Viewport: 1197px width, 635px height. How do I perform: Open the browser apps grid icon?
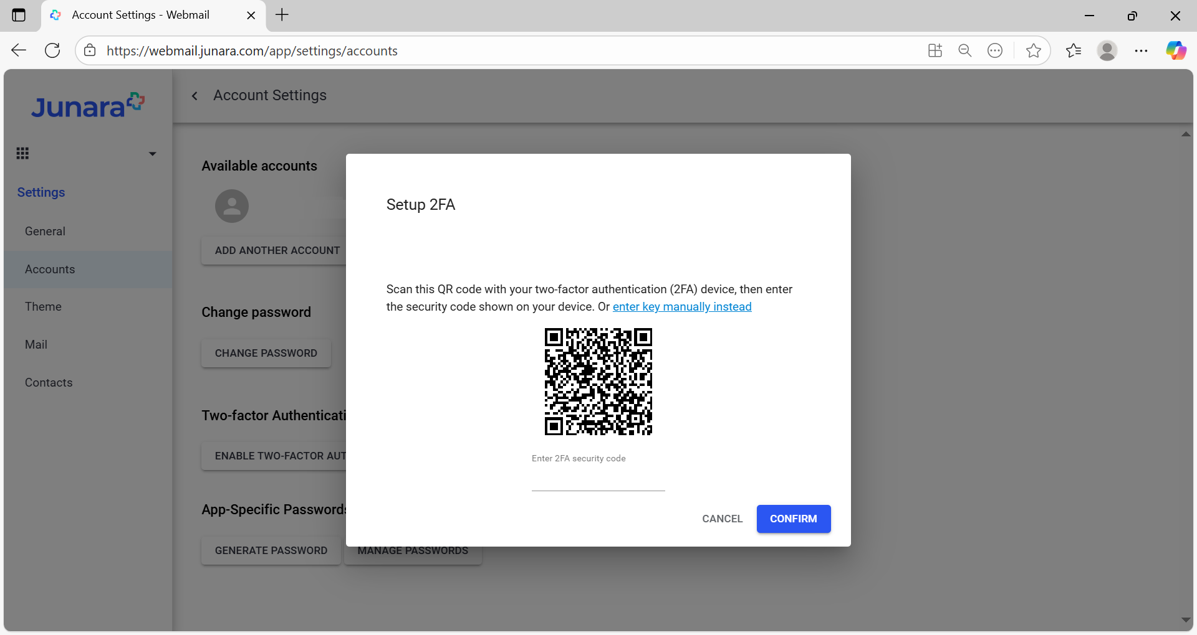[935, 50]
